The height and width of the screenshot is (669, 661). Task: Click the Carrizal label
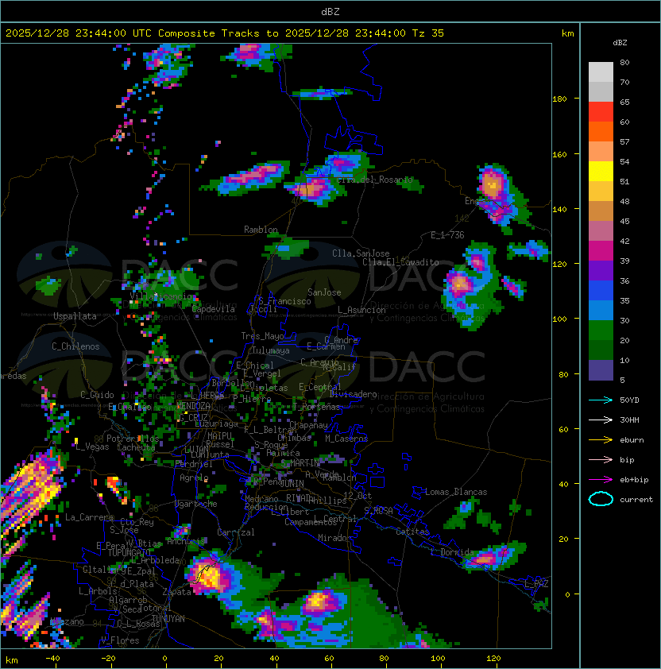point(236,532)
